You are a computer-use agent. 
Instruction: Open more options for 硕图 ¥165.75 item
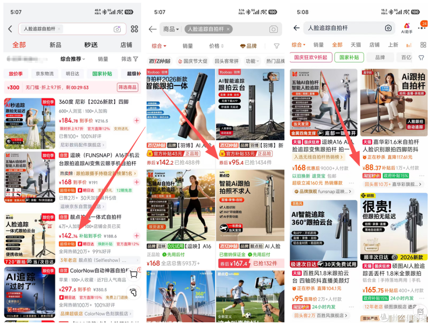[x=422, y=298]
